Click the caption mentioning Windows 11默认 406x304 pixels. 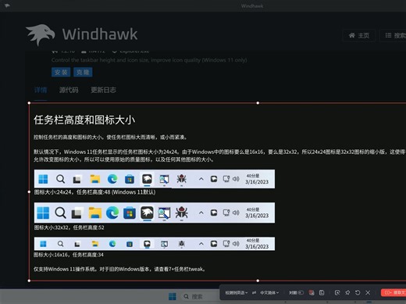(x=94, y=192)
